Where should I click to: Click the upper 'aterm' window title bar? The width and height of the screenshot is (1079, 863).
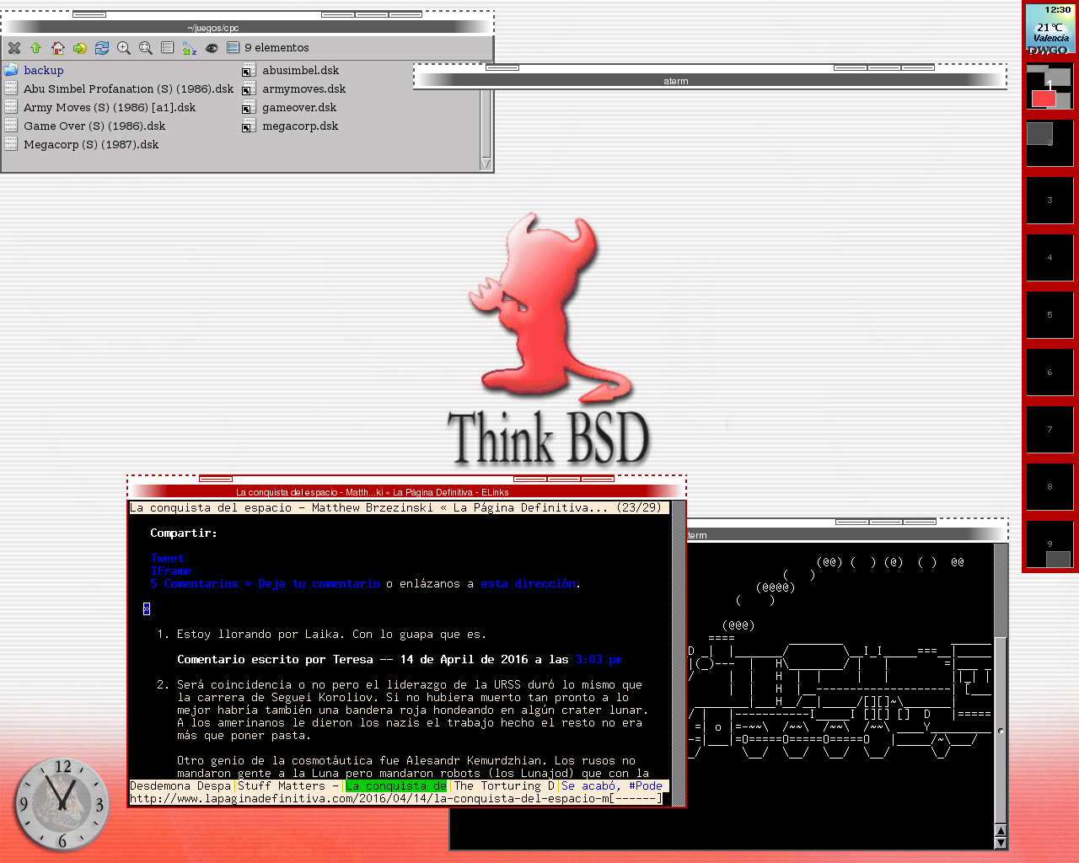[x=710, y=81]
